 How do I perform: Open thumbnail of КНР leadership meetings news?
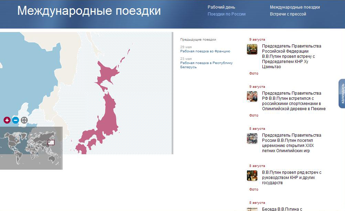[252, 176]
